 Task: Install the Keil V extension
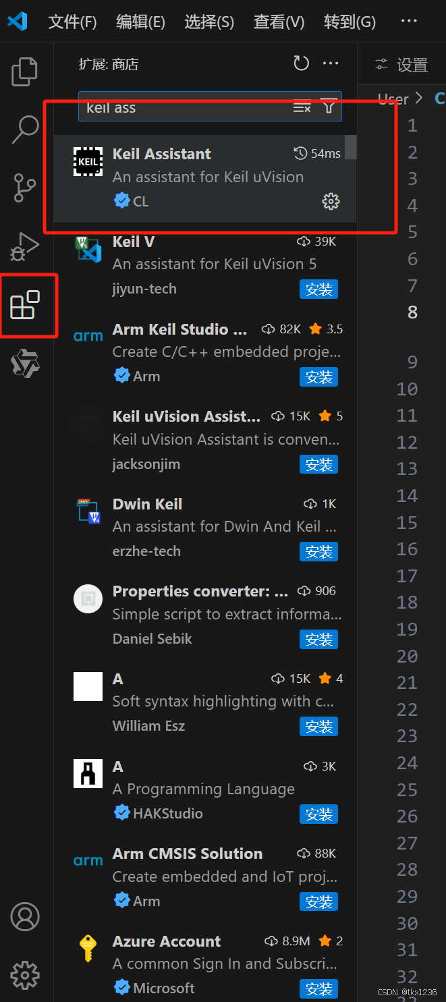coord(318,289)
